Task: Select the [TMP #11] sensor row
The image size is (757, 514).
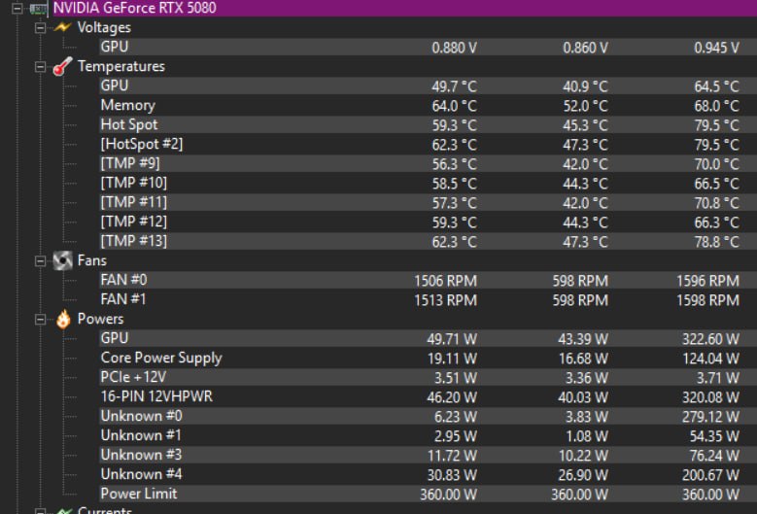Action: tap(428, 202)
